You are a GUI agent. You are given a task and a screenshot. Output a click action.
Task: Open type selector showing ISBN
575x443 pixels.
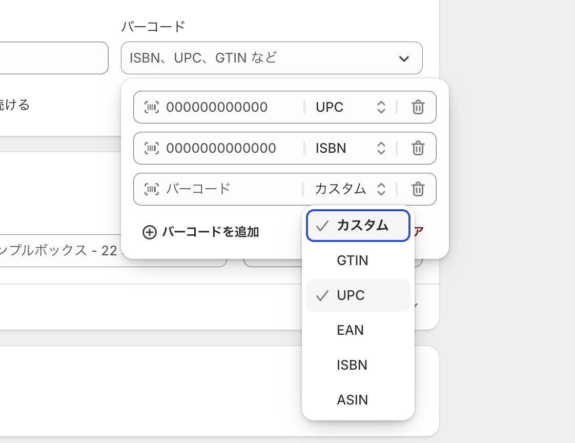click(351, 148)
